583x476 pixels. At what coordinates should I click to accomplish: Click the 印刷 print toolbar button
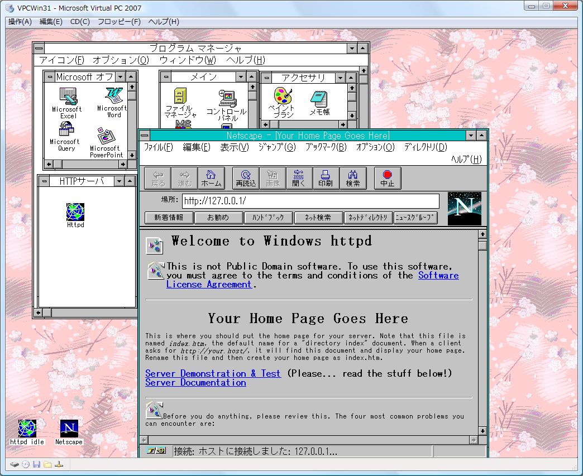coord(326,179)
